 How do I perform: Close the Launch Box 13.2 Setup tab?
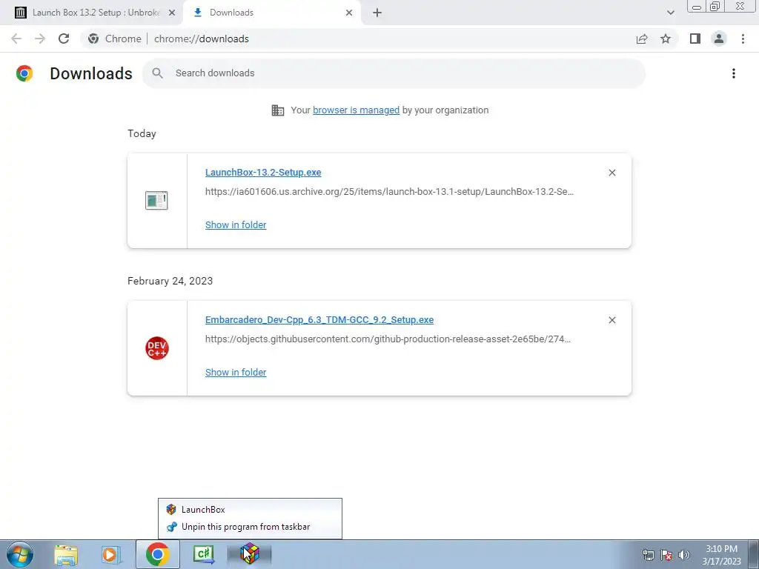(x=171, y=13)
